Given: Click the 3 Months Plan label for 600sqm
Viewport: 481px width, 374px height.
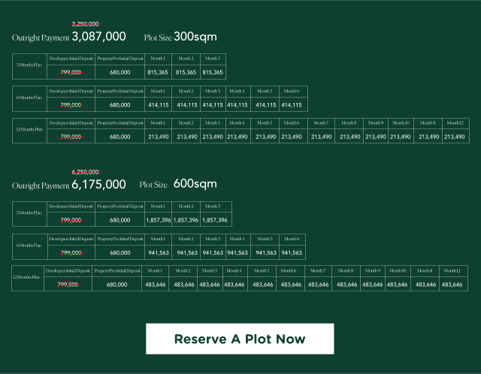Looking at the screenshot, I should tap(30, 213).
